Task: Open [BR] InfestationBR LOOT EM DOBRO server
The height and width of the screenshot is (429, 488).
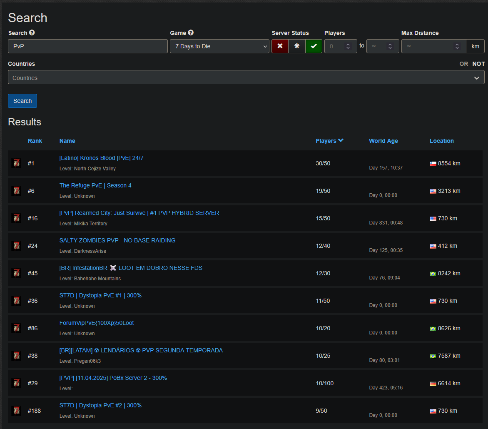Action: click(131, 268)
